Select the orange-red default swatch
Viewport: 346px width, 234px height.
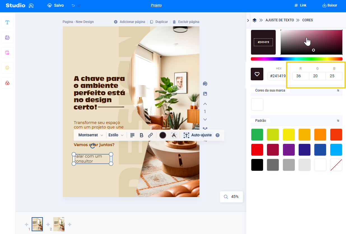[336, 135]
